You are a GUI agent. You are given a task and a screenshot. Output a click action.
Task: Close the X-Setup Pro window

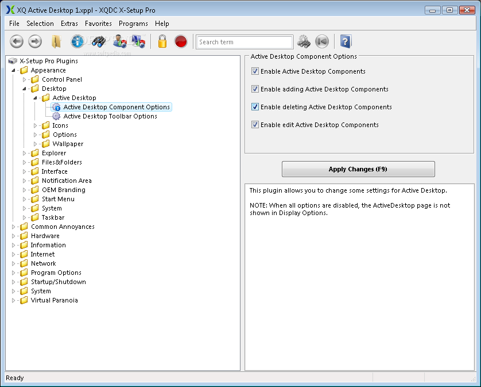[467, 10]
